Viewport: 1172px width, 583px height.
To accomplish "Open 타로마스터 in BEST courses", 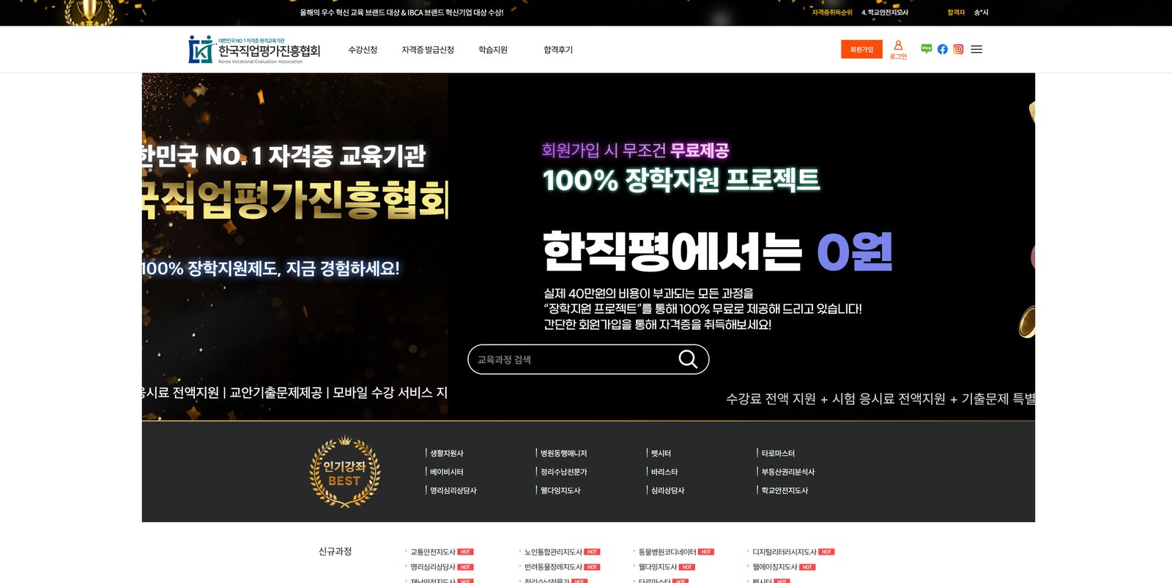I will point(778,454).
